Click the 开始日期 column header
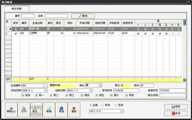Screen dimensions: 192x120 [85, 23]
